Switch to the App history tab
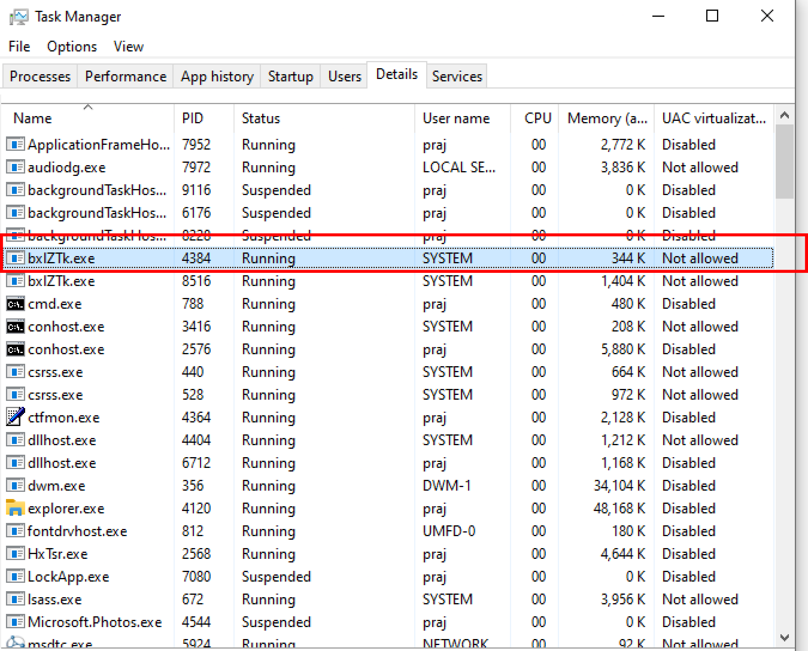The image size is (808, 651). click(217, 76)
